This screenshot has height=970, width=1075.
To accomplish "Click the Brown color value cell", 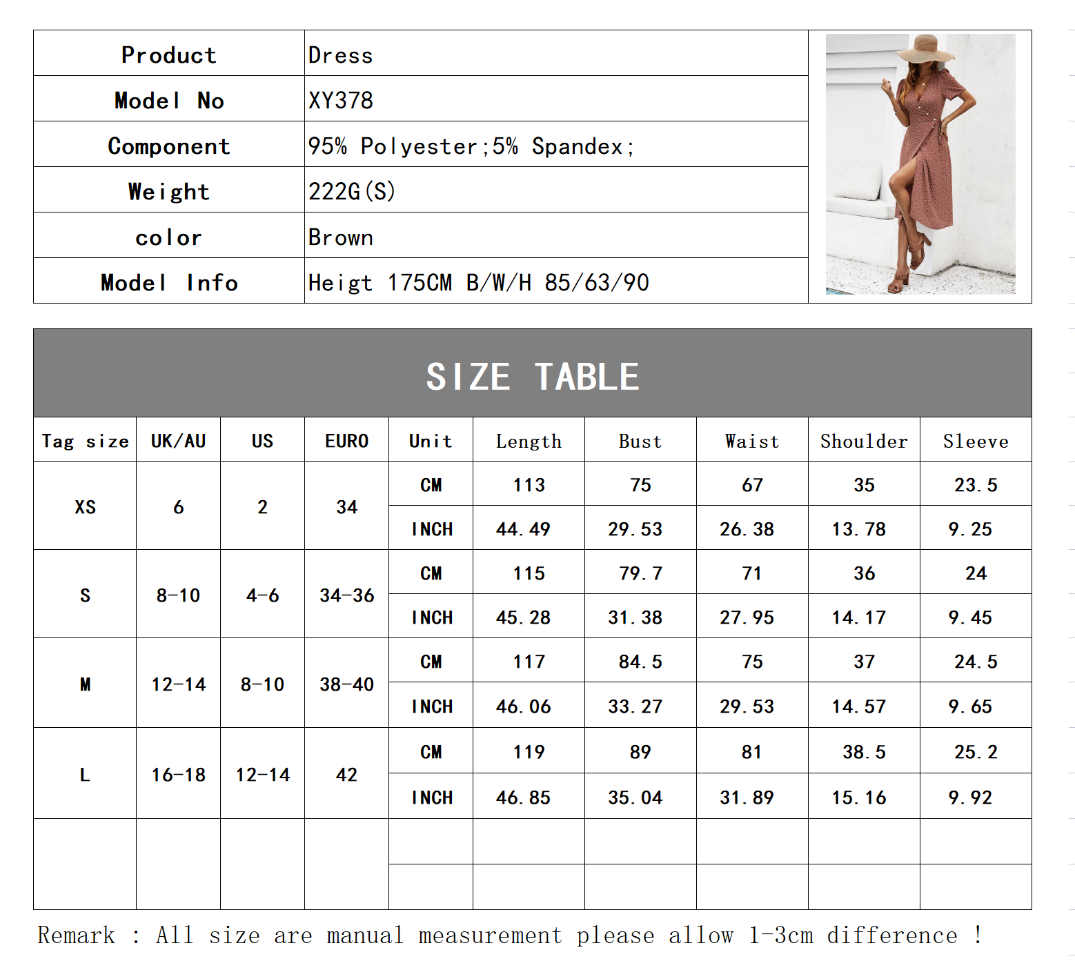I will click(x=555, y=237).
